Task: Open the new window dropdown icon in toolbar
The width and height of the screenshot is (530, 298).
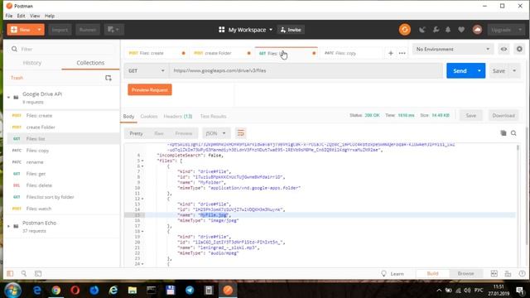Action: (x=113, y=30)
